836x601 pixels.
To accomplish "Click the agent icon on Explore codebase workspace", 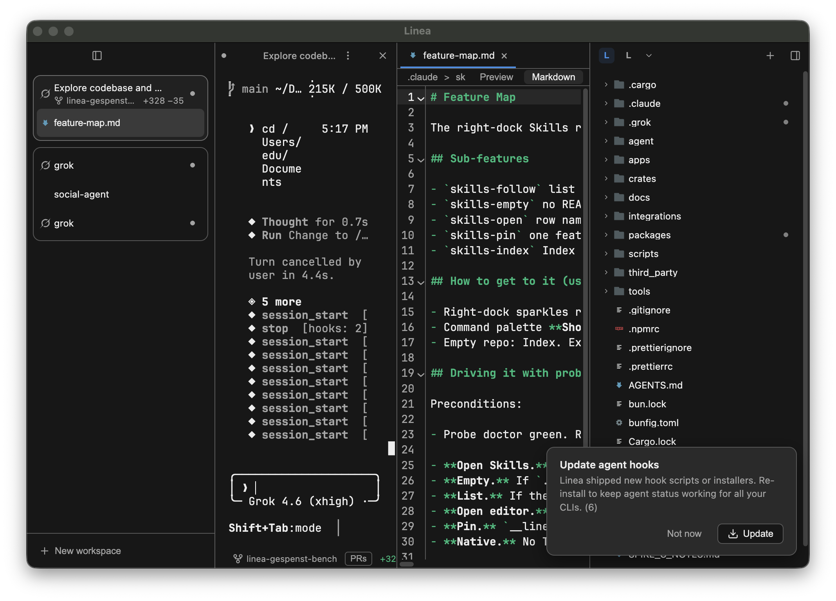I will click(45, 93).
